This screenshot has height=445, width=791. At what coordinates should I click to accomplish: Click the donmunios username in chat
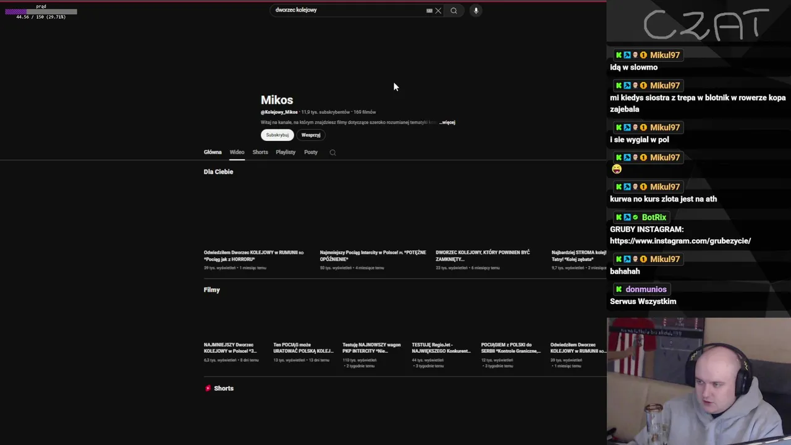click(646, 289)
